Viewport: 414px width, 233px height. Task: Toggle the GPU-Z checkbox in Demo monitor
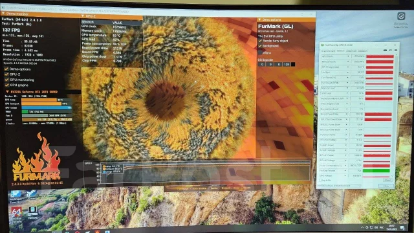6,74
